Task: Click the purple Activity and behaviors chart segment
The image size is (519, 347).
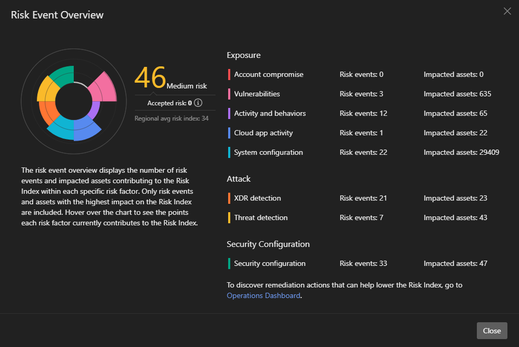Action: point(94,111)
